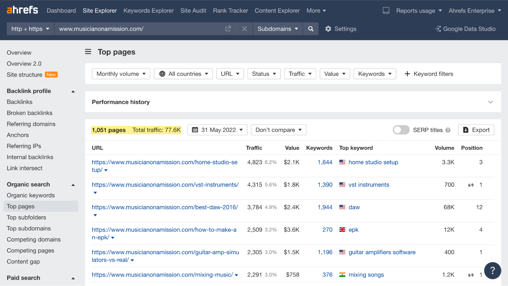
Task: Open the Subdomains mode dropdown
Action: click(278, 29)
